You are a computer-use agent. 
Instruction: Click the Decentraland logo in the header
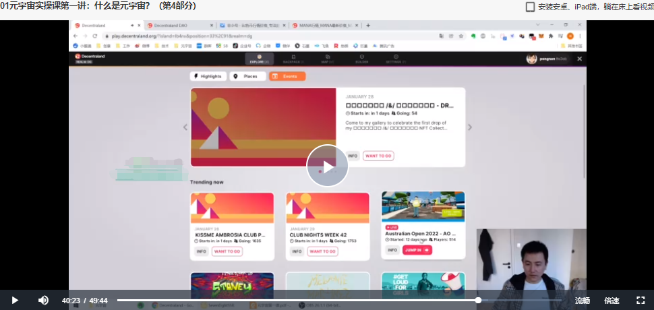pyautogui.click(x=90, y=56)
